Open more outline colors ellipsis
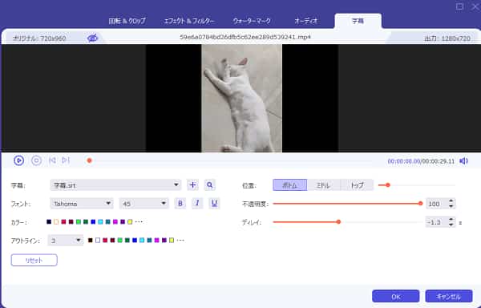Viewport: 481px width, 308px height. [x=180, y=240]
